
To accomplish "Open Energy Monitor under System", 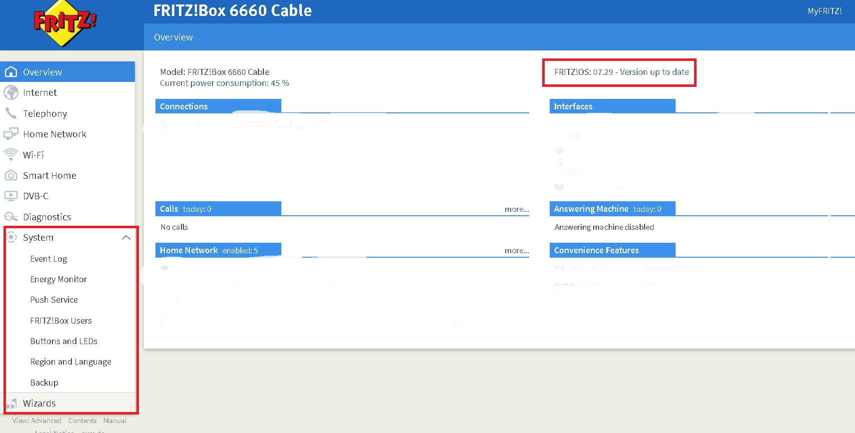I will pyautogui.click(x=58, y=279).
